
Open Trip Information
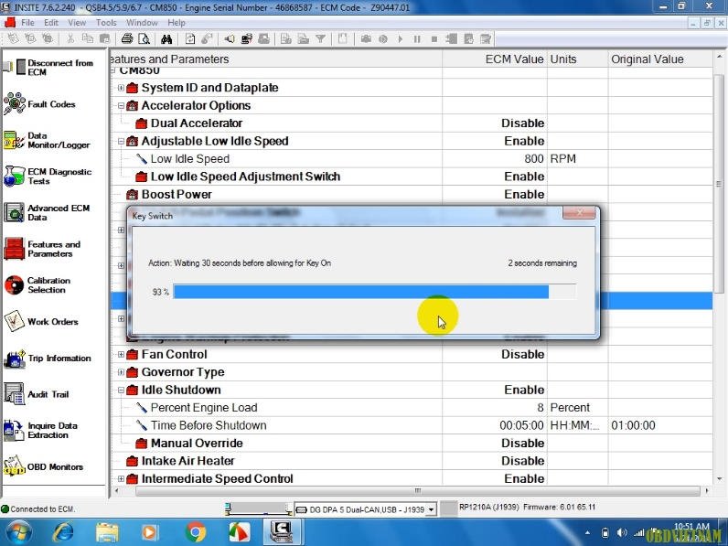point(48,358)
